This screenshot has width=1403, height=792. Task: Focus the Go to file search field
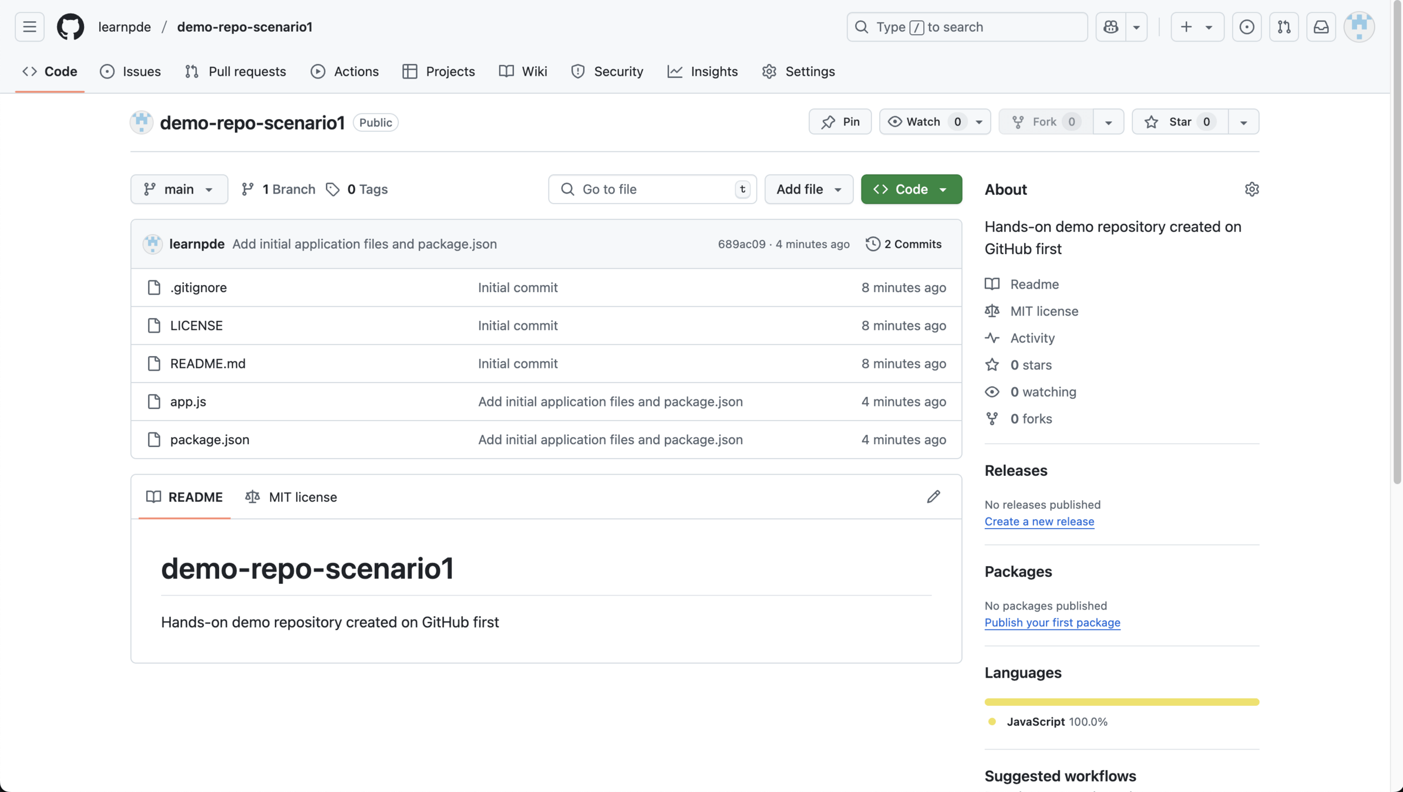652,189
